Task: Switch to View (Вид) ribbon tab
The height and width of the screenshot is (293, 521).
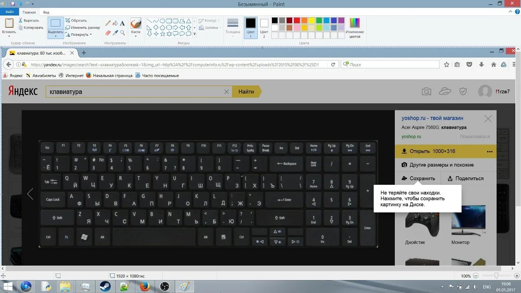Action: [x=46, y=13]
